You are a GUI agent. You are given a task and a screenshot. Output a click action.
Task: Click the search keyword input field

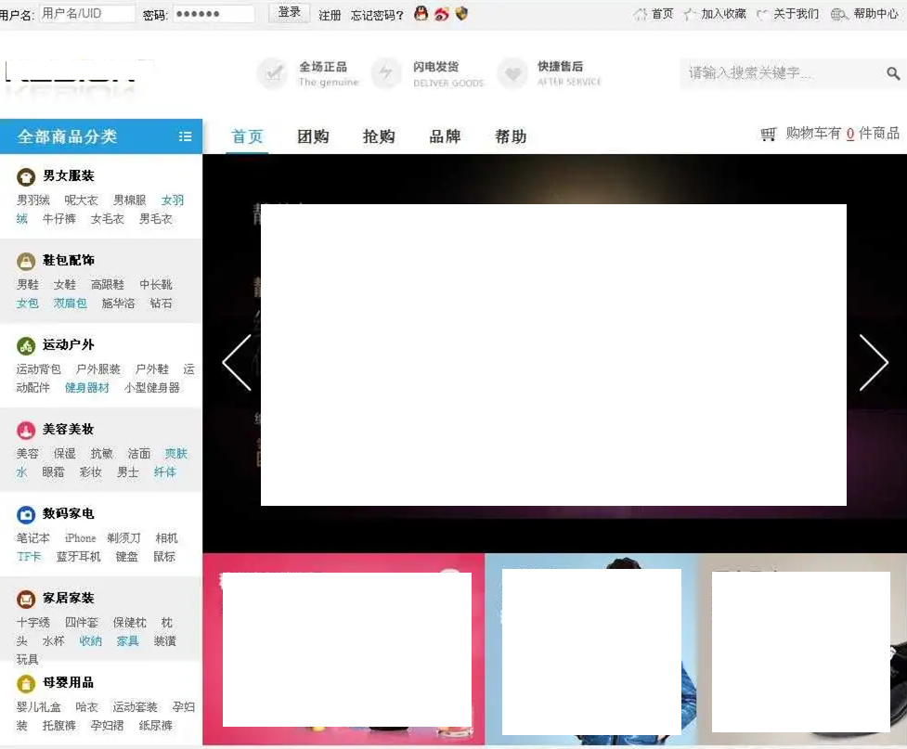click(x=780, y=72)
